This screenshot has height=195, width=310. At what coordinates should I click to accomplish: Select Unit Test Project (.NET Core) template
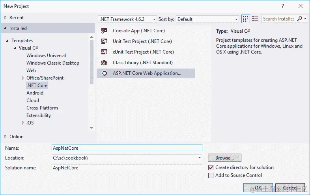[146, 41]
